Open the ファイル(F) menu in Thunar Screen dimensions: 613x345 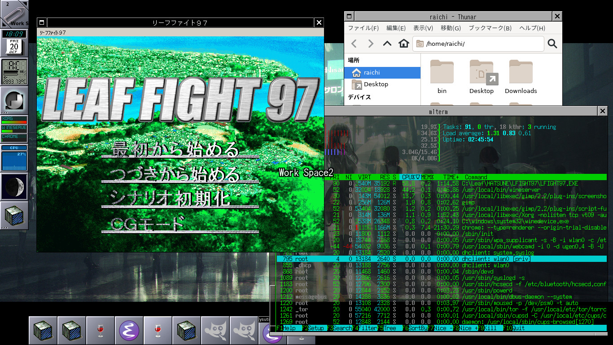[x=363, y=28]
